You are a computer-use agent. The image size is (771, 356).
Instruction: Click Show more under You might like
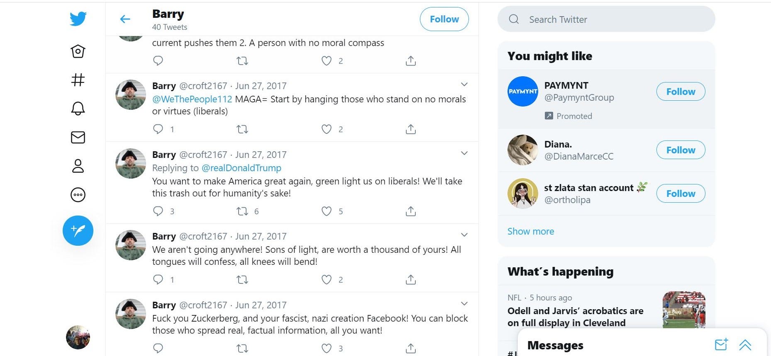(x=530, y=231)
